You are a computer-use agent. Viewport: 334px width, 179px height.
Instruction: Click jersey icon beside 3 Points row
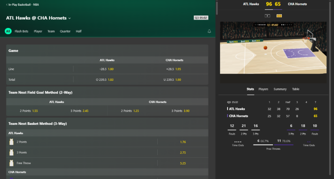click(12, 152)
